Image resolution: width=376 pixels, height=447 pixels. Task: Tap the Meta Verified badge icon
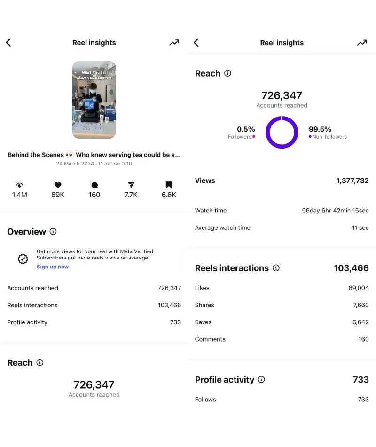point(23,259)
